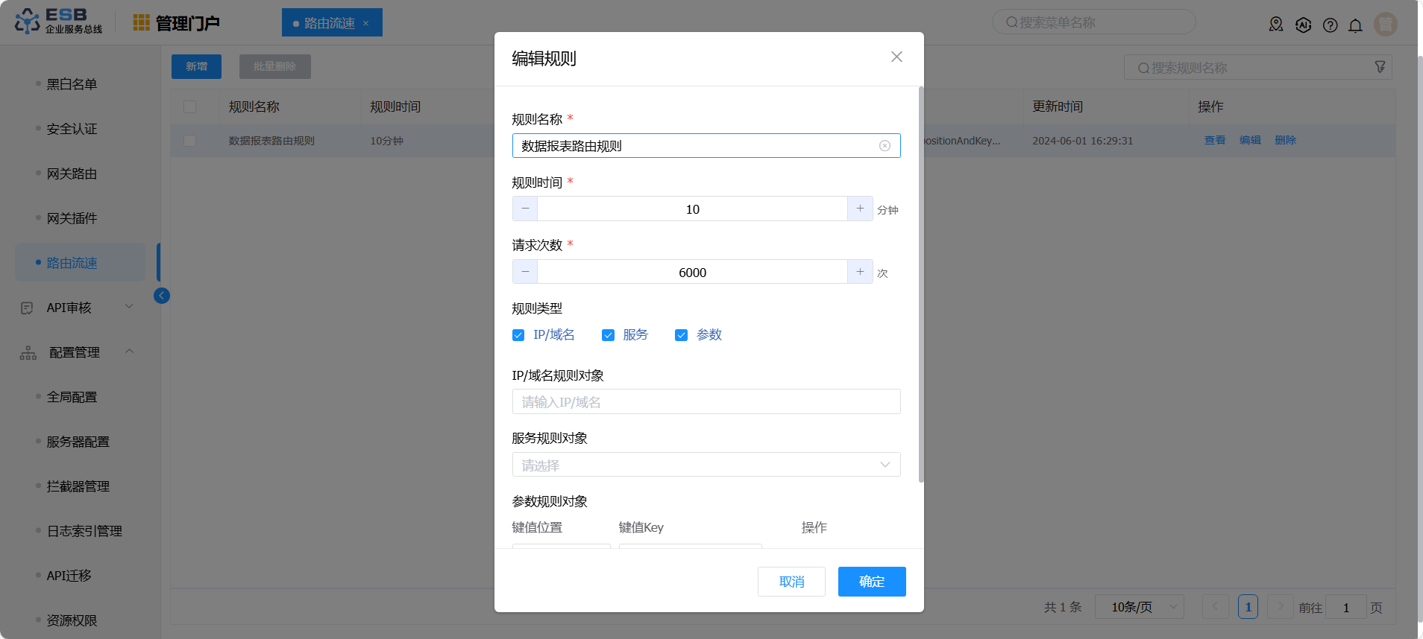Screen dimensions: 1423x639
Task: Select 网关路由 in the sidebar
Action: point(72,174)
